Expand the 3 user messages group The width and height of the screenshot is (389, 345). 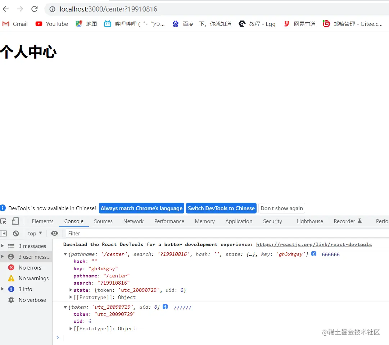coord(3,257)
